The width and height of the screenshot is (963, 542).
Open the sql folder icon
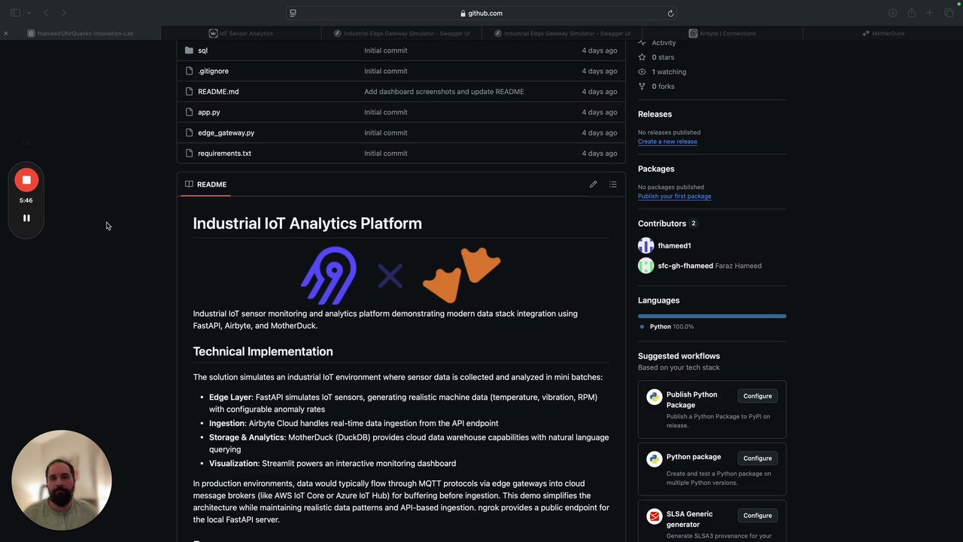(x=189, y=50)
